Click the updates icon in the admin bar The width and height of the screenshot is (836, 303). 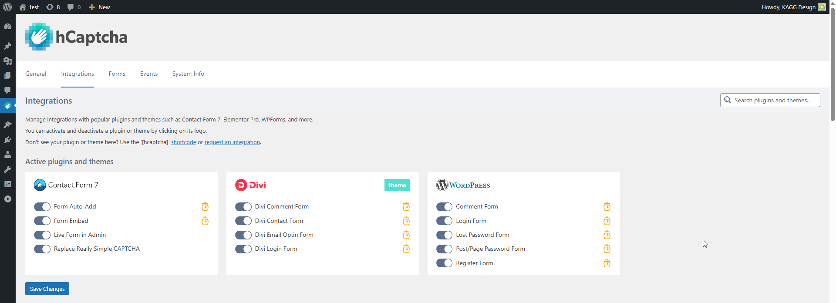[x=53, y=7]
